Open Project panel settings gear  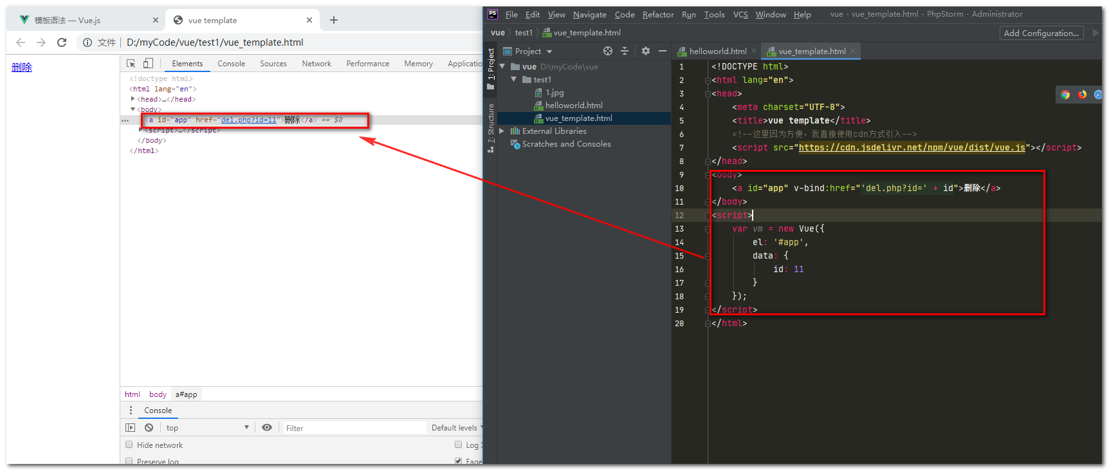(x=646, y=51)
